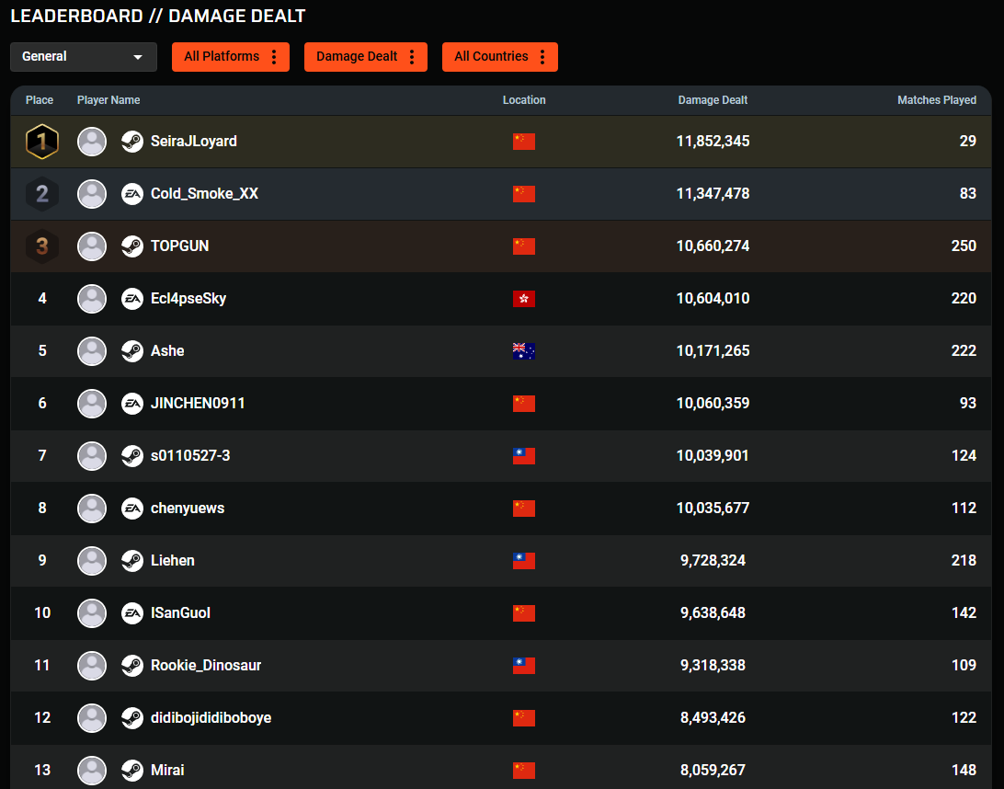The width and height of the screenshot is (1004, 789).
Task: Open the ISanGuoI player name
Action: coord(180,613)
